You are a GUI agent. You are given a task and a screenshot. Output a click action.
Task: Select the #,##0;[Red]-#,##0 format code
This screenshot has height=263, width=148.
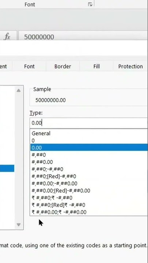pyautogui.click(x=89, y=176)
